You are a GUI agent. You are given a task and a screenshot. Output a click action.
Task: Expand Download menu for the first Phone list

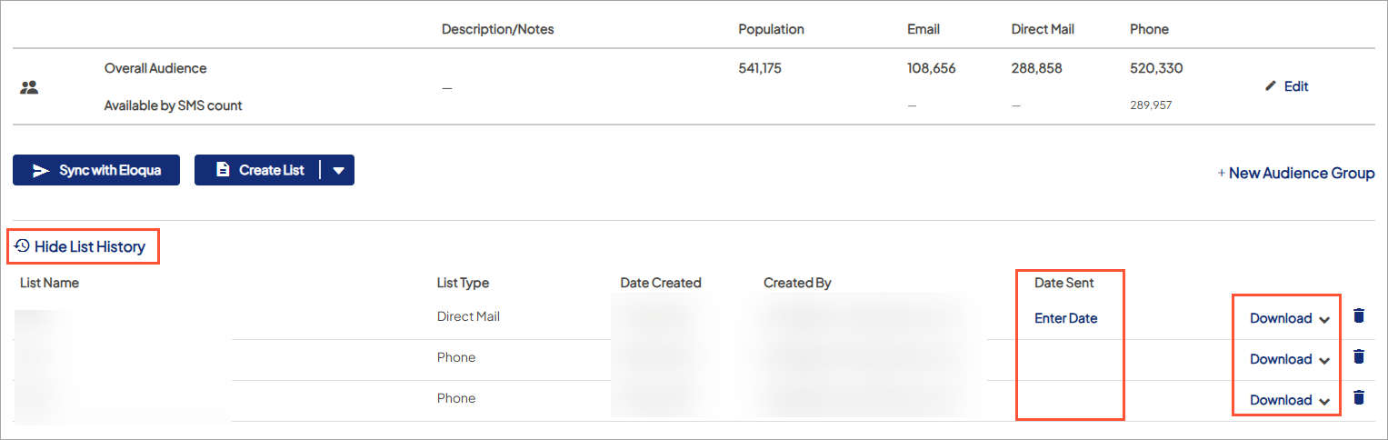point(1289,359)
